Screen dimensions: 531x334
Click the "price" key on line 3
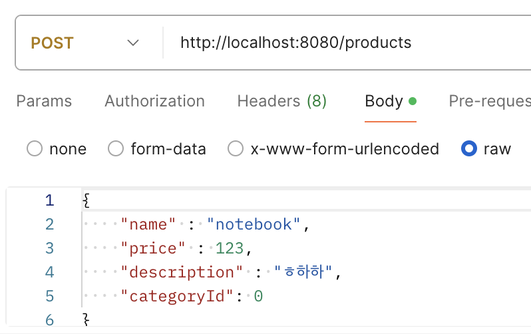pyautogui.click(x=153, y=248)
